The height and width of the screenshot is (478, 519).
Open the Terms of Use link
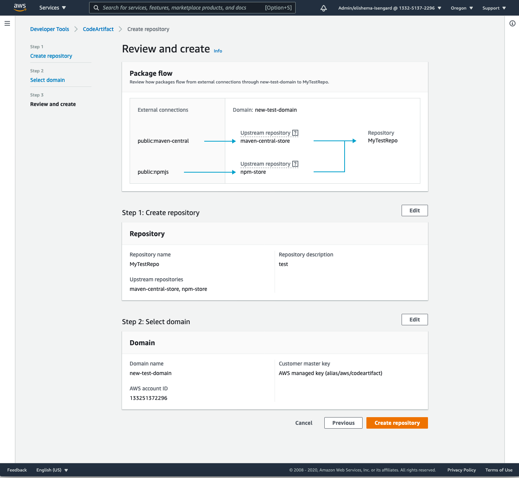tap(499, 470)
